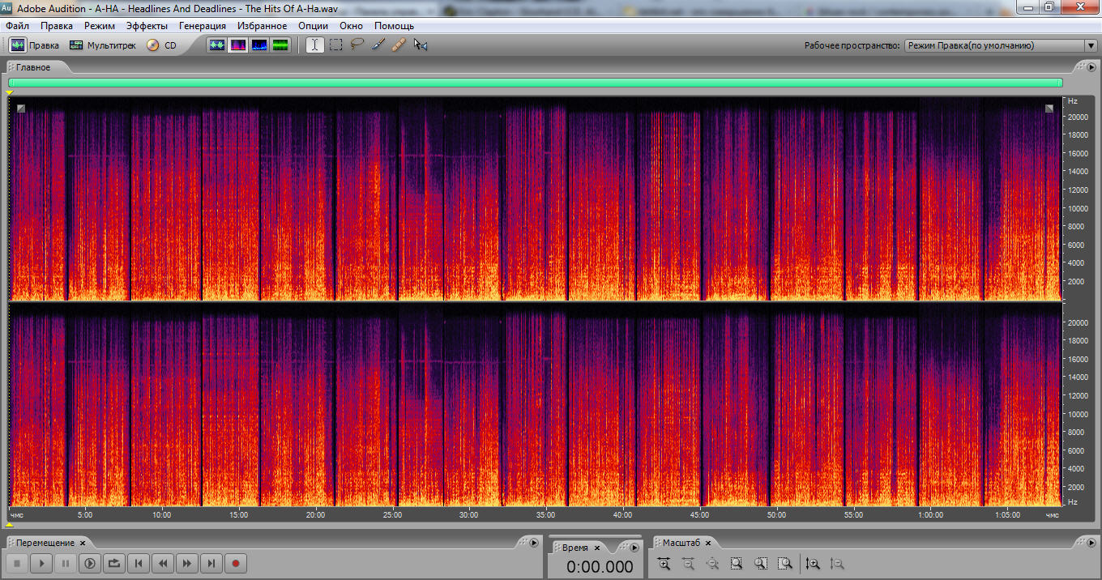
Task: Select the Marquee selection tool
Action: tap(336, 45)
